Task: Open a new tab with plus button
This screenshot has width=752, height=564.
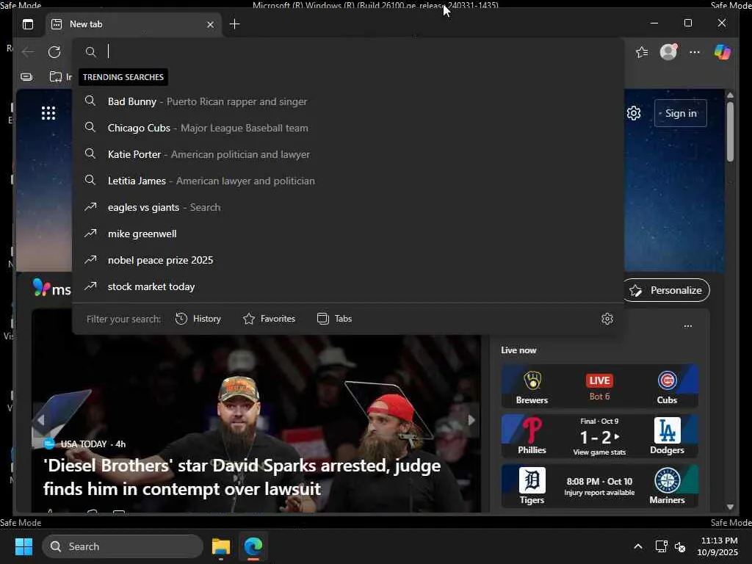Action: coord(234,24)
